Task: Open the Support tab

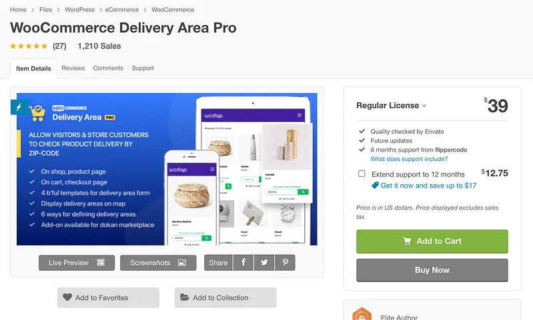Action: tap(143, 68)
